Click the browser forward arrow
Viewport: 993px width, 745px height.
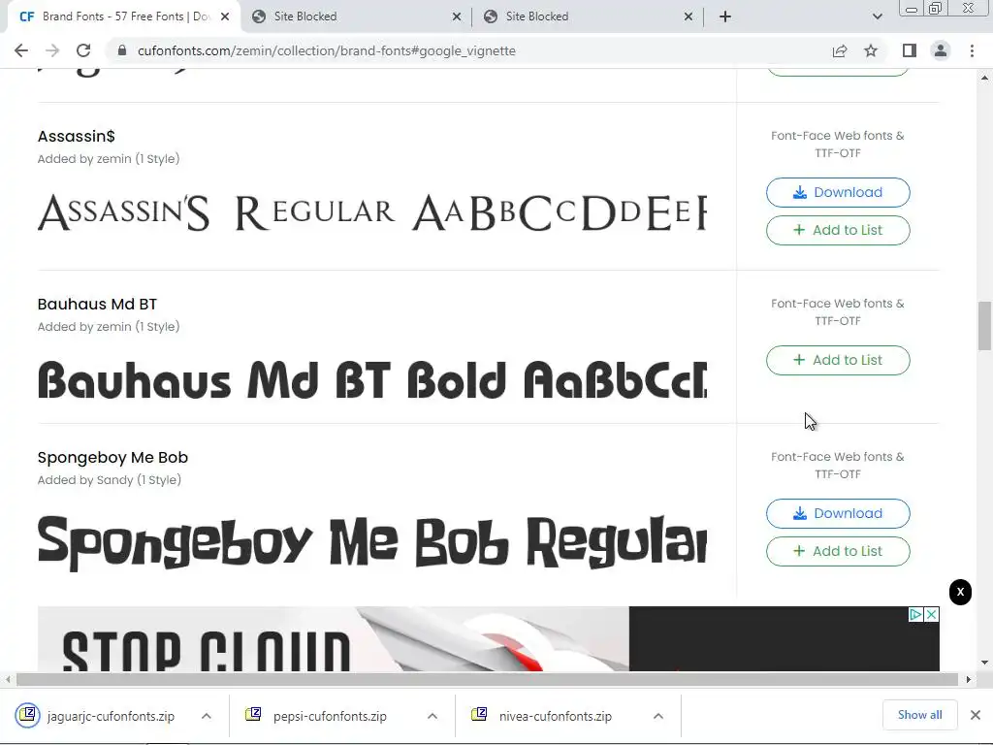52,50
